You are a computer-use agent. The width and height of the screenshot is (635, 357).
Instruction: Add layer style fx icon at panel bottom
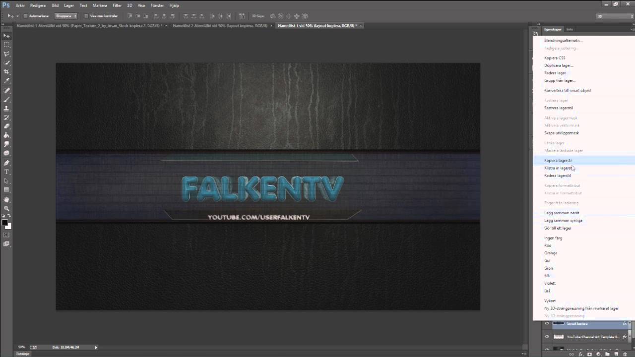coord(580,355)
